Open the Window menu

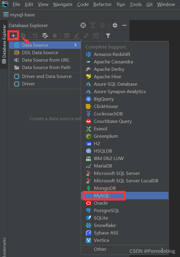point(166,4)
